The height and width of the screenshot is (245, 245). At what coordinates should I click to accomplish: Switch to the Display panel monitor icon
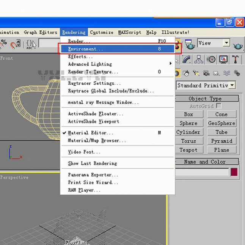(x=223, y=60)
